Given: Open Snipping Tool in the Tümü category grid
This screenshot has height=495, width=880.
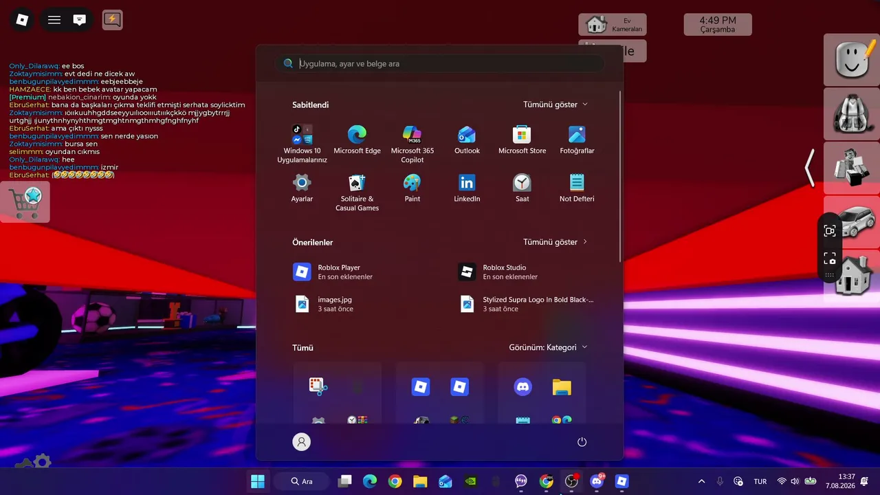Looking at the screenshot, I should pyautogui.click(x=318, y=387).
